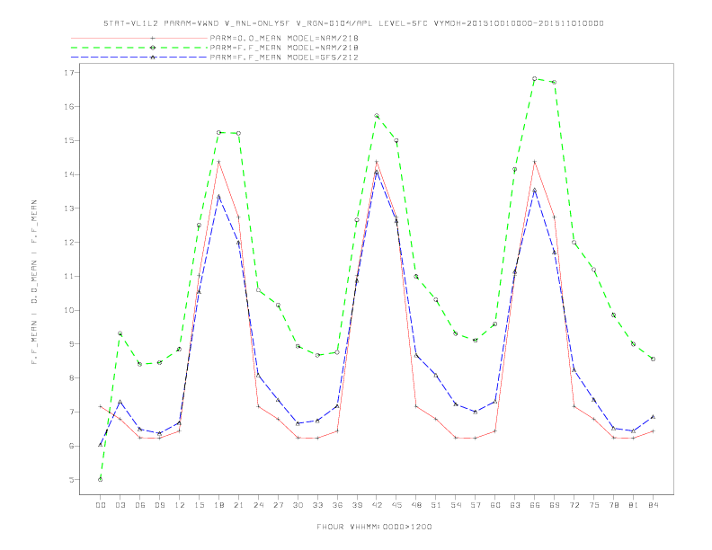The height and width of the screenshot is (550, 712).
Task: Click x-axis tick label 75
Action: [594, 505]
